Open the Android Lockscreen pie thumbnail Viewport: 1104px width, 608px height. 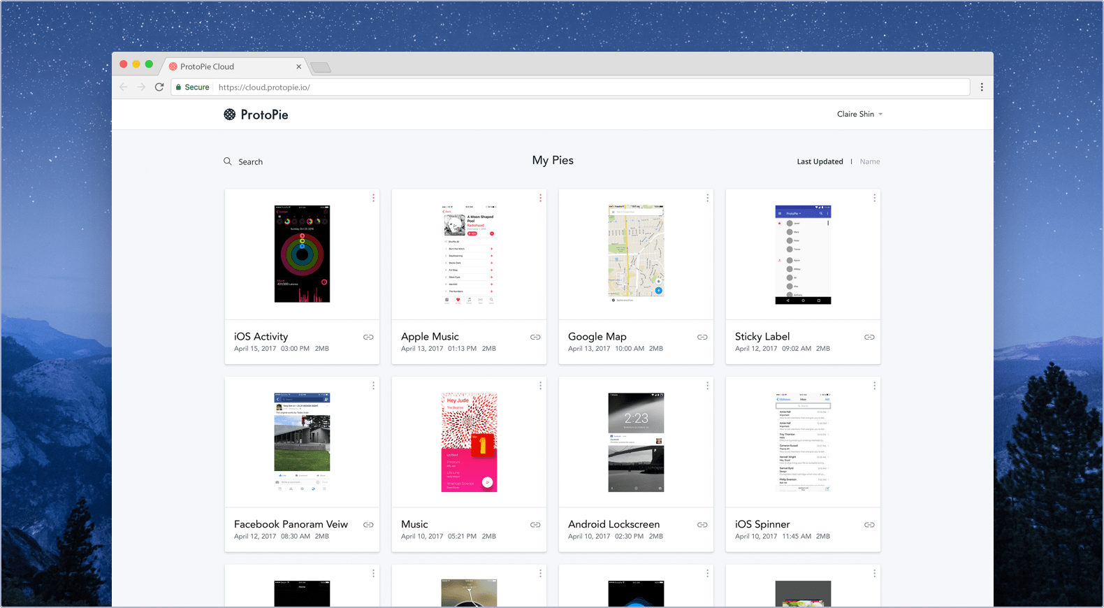pos(636,442)
